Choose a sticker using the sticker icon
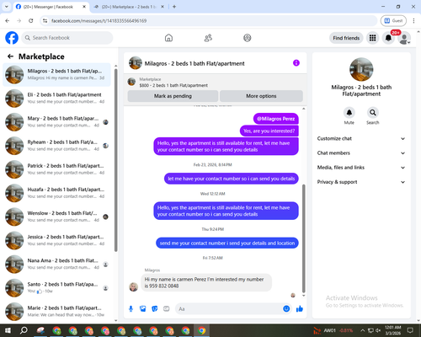 (x=155, y=309)
